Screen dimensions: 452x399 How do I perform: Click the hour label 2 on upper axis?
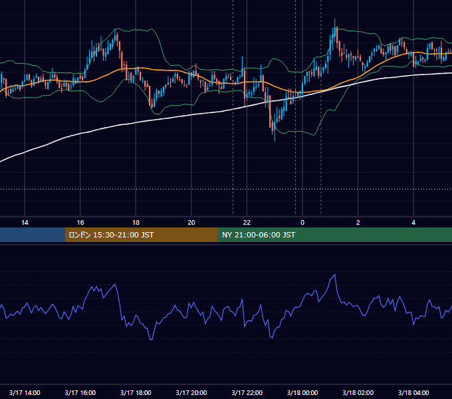tap(358, 223)
